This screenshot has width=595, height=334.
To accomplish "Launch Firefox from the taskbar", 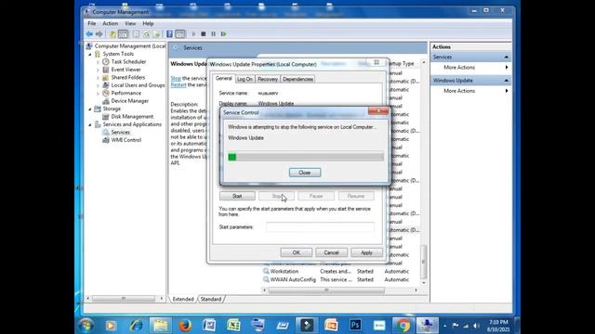I will [x=185, y=326].
